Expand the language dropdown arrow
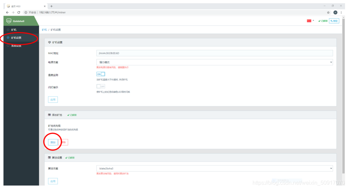The image size is (348, 189). click(x=313, y=21)
